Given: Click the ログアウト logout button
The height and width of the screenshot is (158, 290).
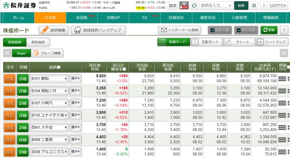Looking at the screenshot, I should coord(278,5).
